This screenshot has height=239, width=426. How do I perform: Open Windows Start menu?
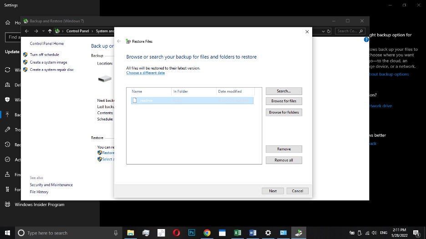[x=7, y=233]
